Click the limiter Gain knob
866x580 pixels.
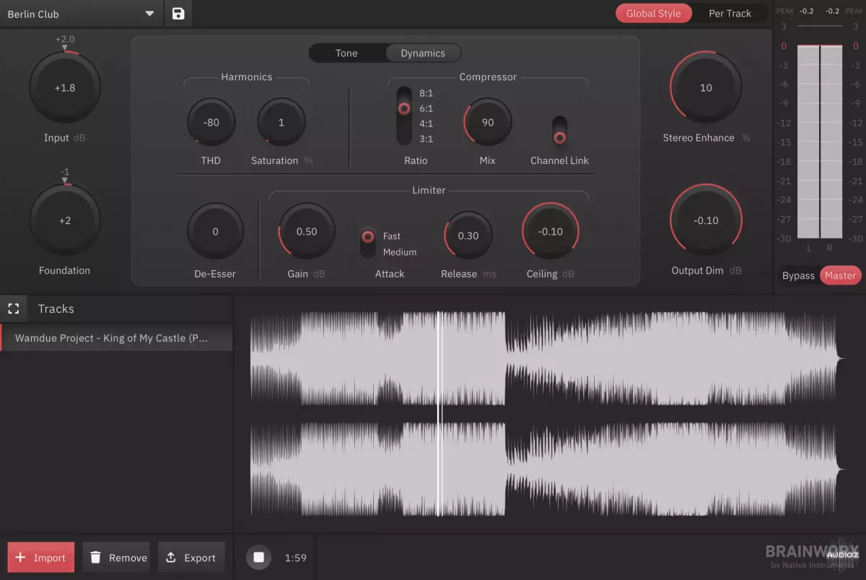307,232
